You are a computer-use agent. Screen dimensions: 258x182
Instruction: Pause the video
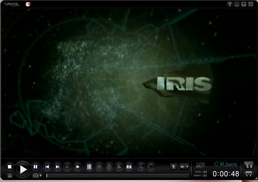tap(35, 167)
